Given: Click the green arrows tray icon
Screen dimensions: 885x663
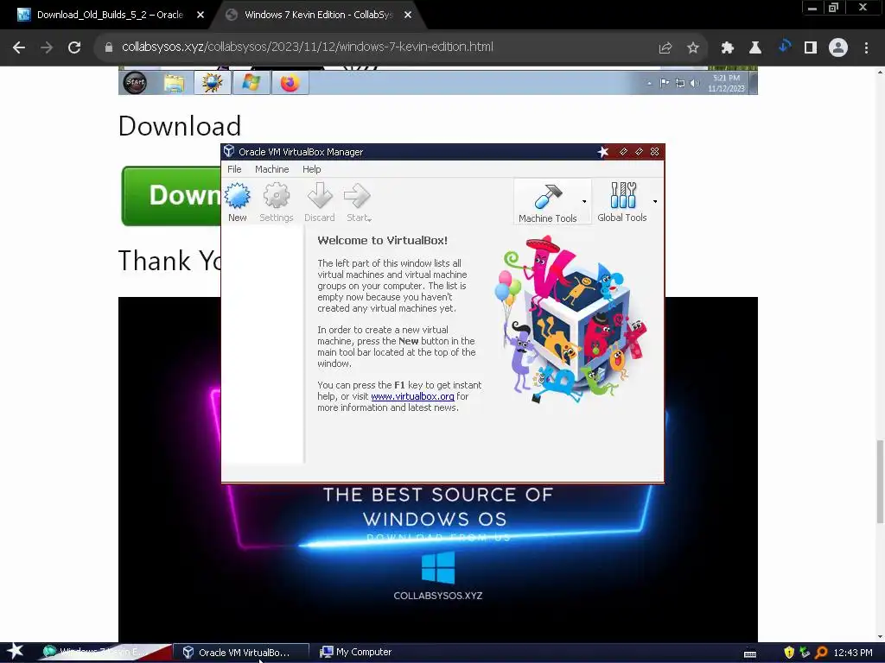Looking at the screenshot, I should click(x=805, y=653).
